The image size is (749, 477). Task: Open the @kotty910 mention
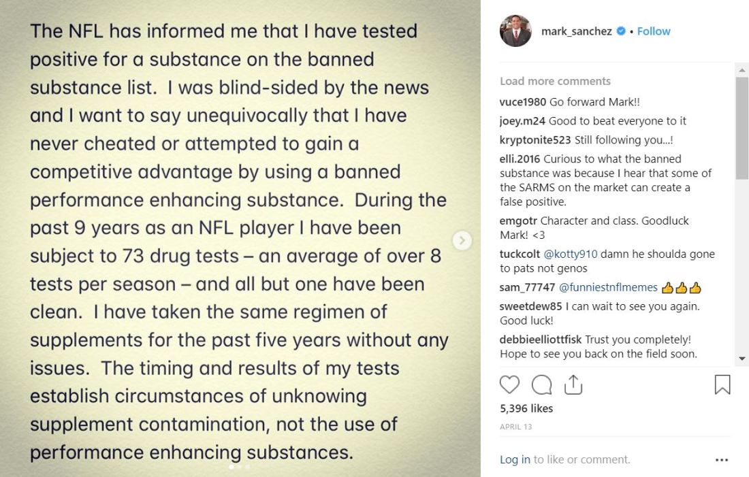[570, 254]
